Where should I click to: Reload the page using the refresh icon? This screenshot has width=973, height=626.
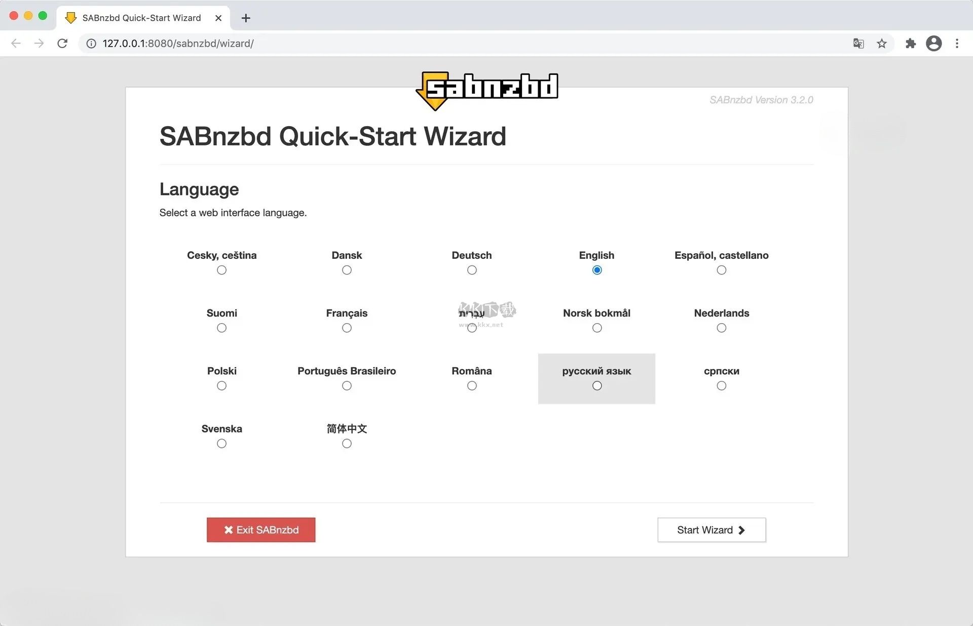point(62,44)
